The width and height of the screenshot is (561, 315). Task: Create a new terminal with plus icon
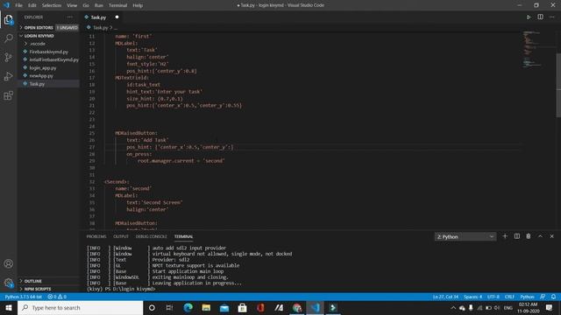pos(505,236)
